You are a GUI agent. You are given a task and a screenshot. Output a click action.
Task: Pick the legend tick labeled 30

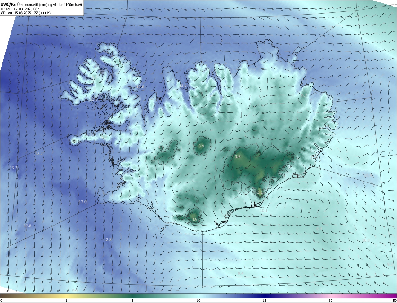click(x=331, y=301)
